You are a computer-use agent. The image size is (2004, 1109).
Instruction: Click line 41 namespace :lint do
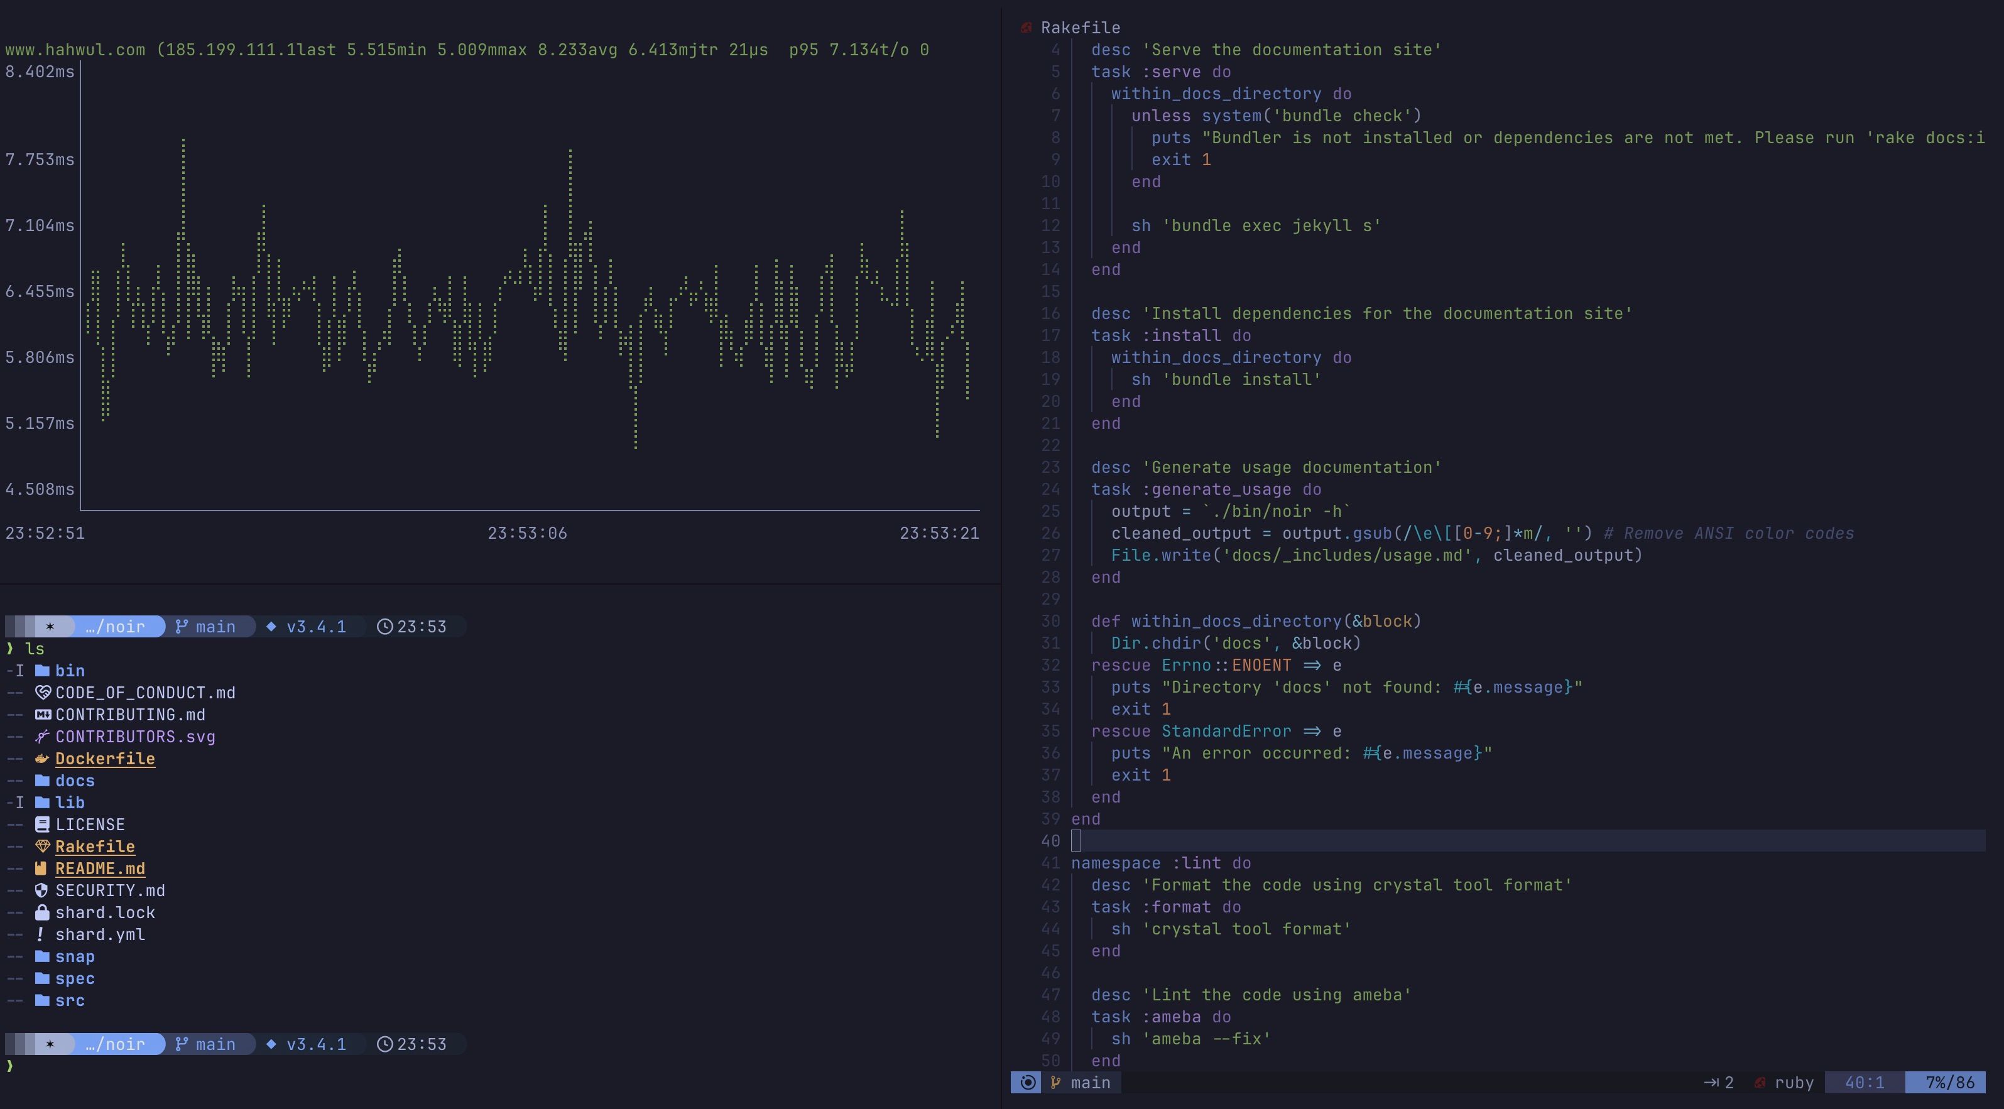click(x=1161, y=863)
